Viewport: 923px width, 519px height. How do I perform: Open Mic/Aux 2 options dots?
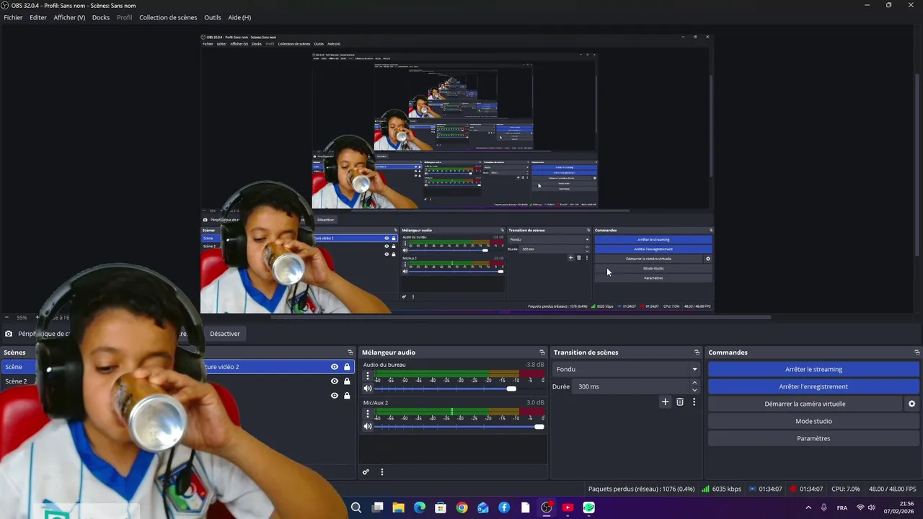pos(368,414)
